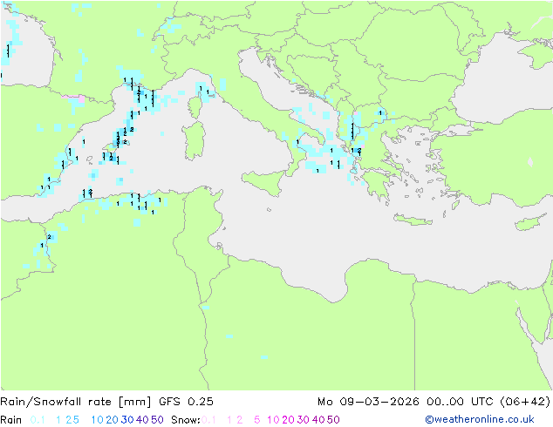Click the 'Snow:' legend label
This screenshot has height=427, width=553.
coord(186,420)
